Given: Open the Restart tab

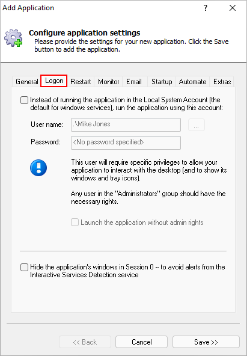Looking at the screenshot, I should pos(81,82).
